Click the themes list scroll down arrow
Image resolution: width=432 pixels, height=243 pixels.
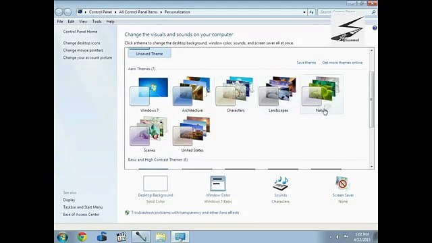click(371, 167)
